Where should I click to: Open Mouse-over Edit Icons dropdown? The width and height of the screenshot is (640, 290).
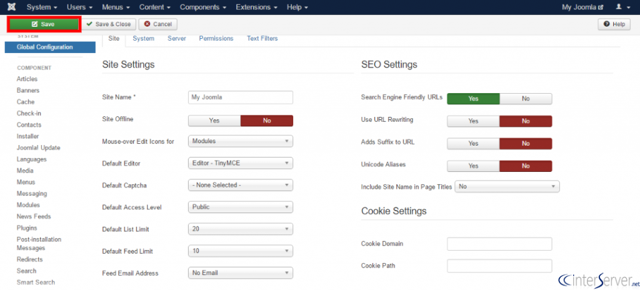[241, 141]
